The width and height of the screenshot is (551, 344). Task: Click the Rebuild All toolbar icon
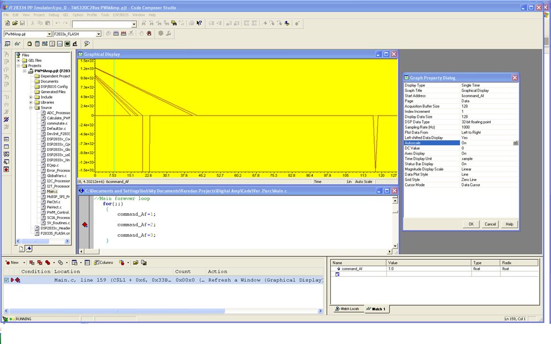[x=123, y=33]
